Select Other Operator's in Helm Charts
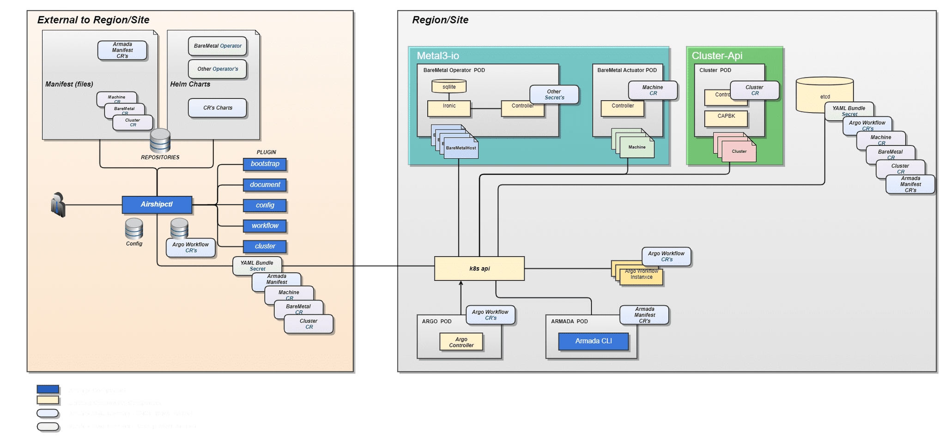This screenshot has height=439, width=946. (x=218, y=69)
